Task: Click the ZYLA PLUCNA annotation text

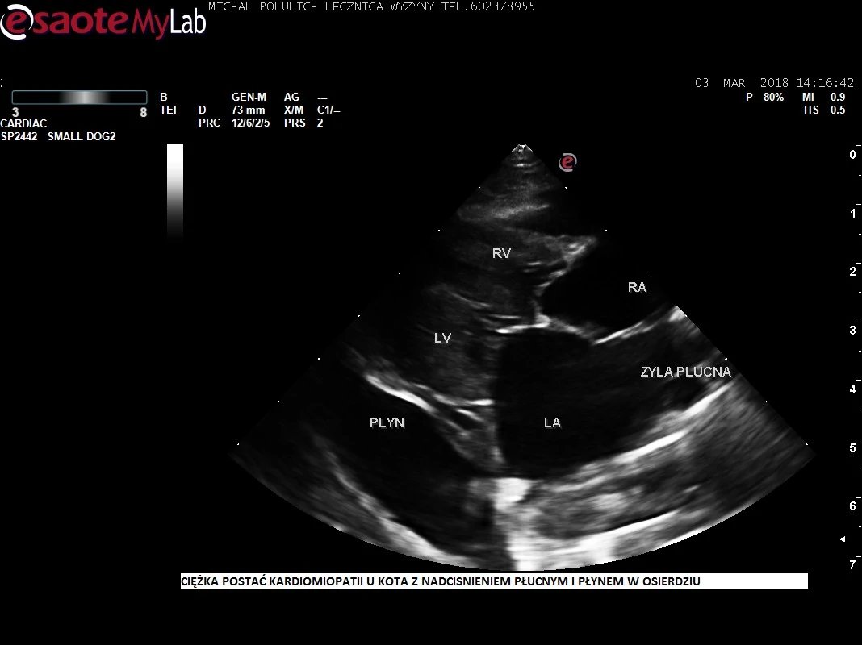Action: 685,372
